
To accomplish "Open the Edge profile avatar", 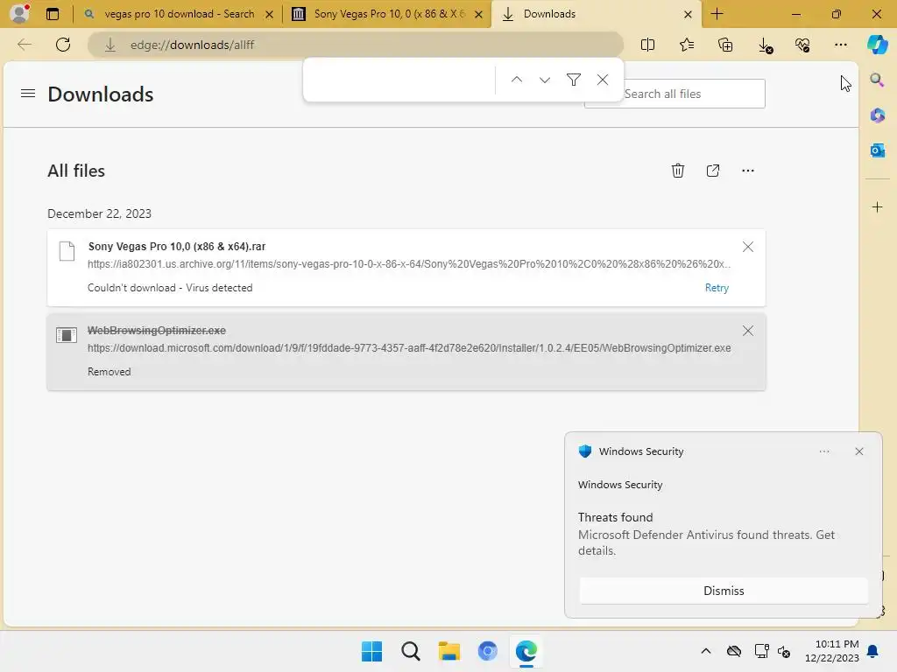I will [19, 14].
